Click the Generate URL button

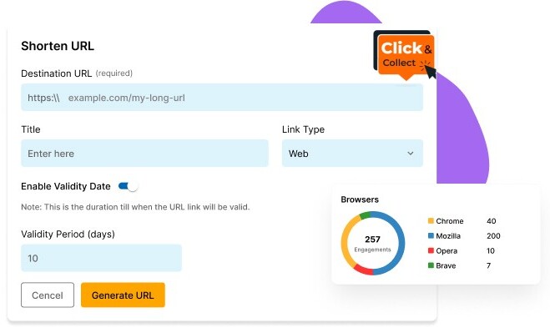point(123,295)
